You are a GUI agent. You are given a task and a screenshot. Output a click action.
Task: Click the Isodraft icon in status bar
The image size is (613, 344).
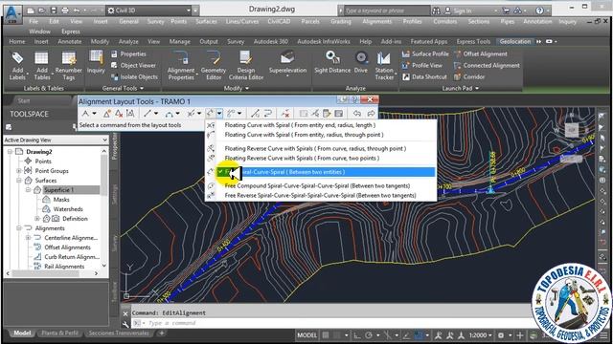(387, 335)
